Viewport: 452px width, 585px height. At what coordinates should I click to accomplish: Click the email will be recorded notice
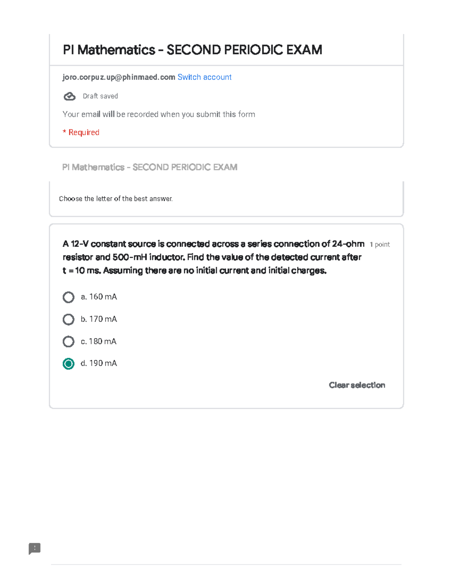point(159,115)
